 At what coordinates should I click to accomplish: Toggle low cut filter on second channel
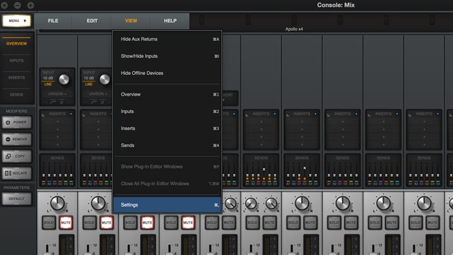tap(94, 103)
